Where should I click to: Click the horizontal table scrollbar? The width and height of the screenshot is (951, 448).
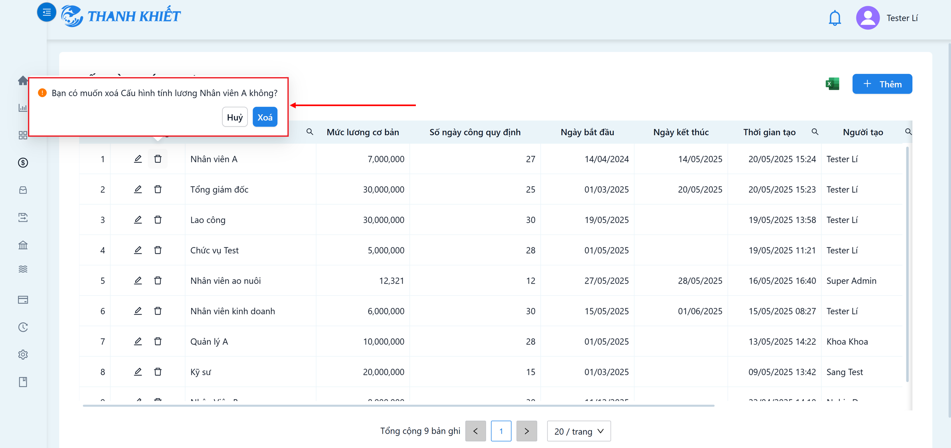point(398,405)
